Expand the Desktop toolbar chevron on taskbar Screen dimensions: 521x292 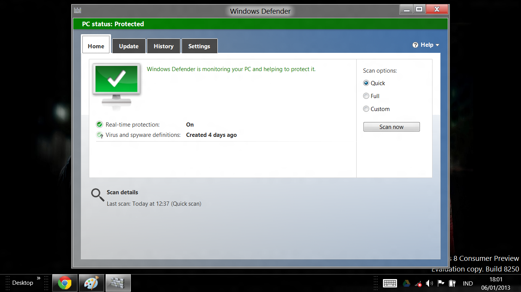(x=39, y=278)
